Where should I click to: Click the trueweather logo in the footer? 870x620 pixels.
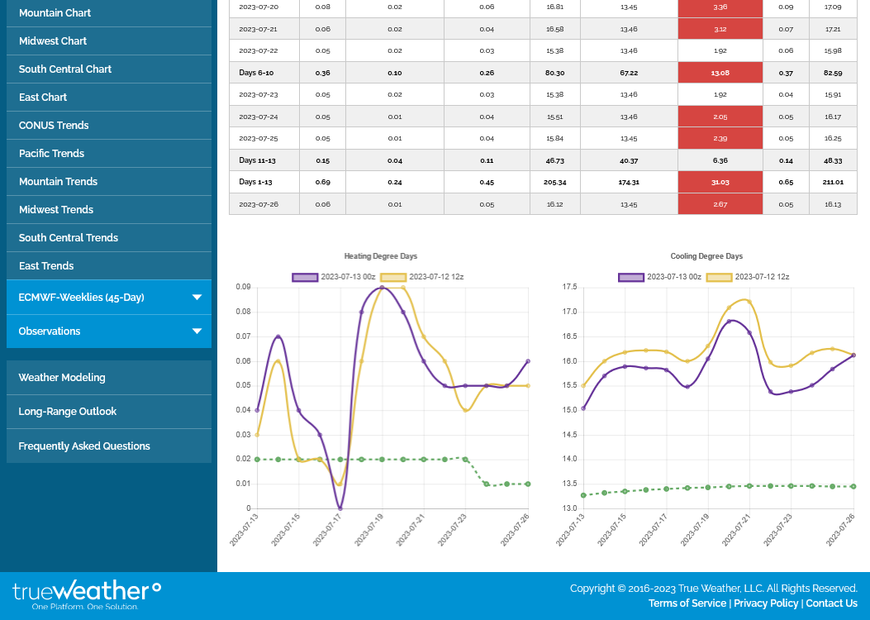point(87,594)
